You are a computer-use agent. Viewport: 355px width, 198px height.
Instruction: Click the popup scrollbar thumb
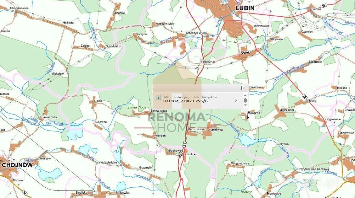[245, 100]
